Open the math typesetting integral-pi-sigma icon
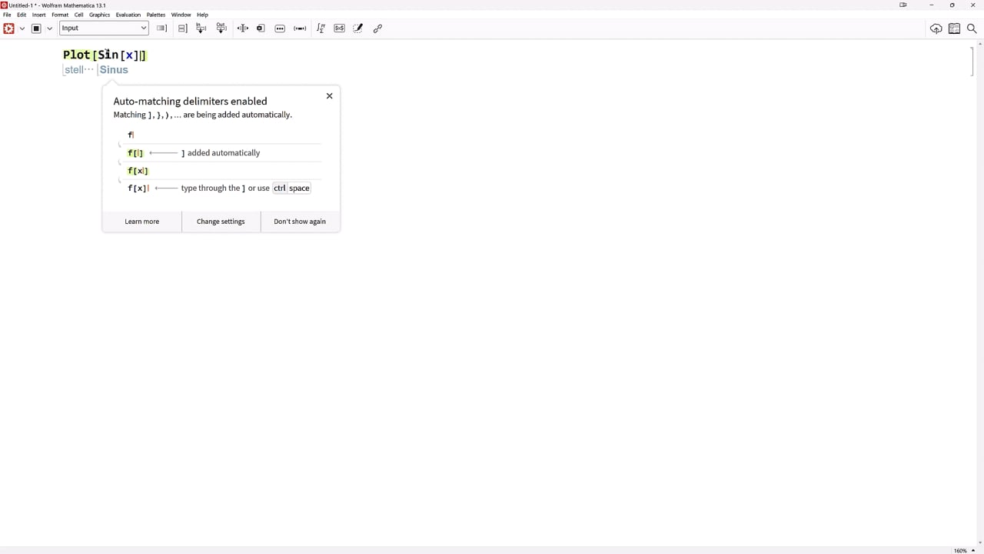The image size is (984, 554). click(x=321, y=28)
